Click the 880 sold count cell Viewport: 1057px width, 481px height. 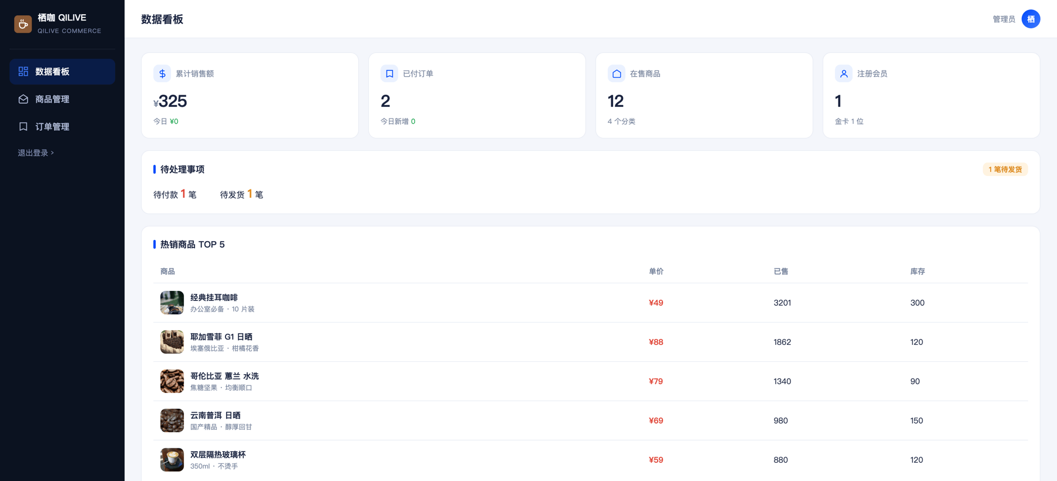click(780, 460)
